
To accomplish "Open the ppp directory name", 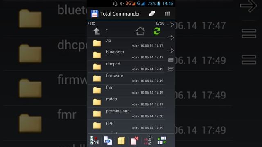I will click(x=110, y=123).
